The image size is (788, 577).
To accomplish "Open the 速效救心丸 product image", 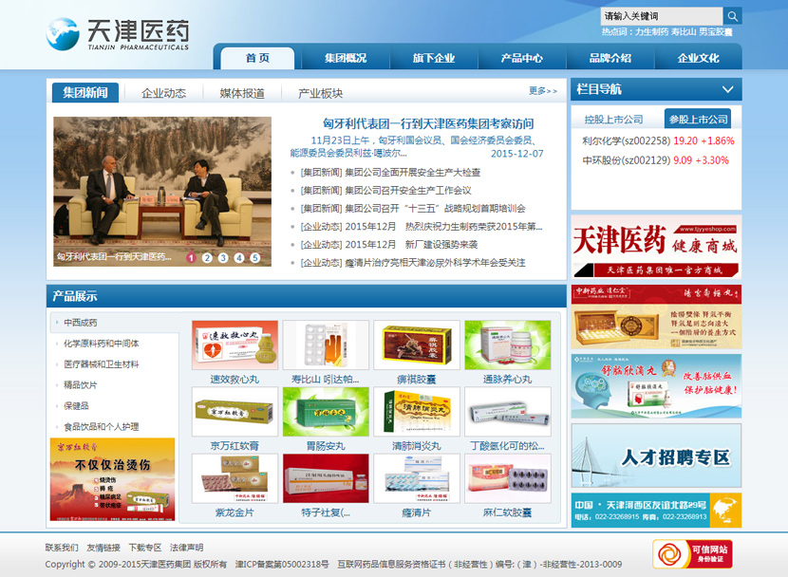I will [x=235, y=345].
